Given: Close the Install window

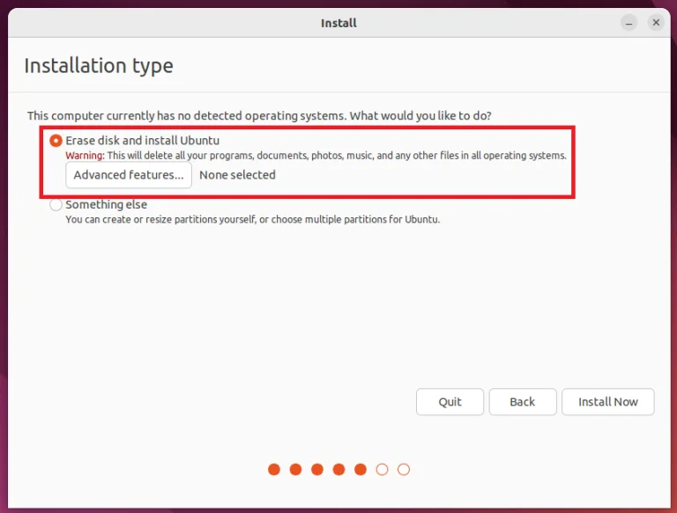Looking at the screenshot, I should [656, 22].
